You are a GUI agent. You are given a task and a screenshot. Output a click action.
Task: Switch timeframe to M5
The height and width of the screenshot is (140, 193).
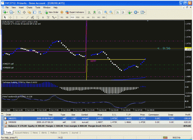point(67,17)
